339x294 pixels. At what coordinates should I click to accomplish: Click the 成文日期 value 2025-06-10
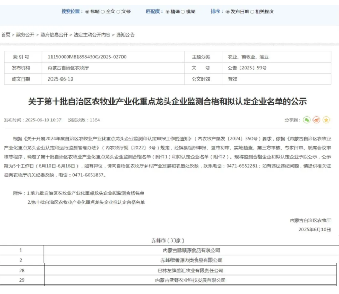[60, 79]
